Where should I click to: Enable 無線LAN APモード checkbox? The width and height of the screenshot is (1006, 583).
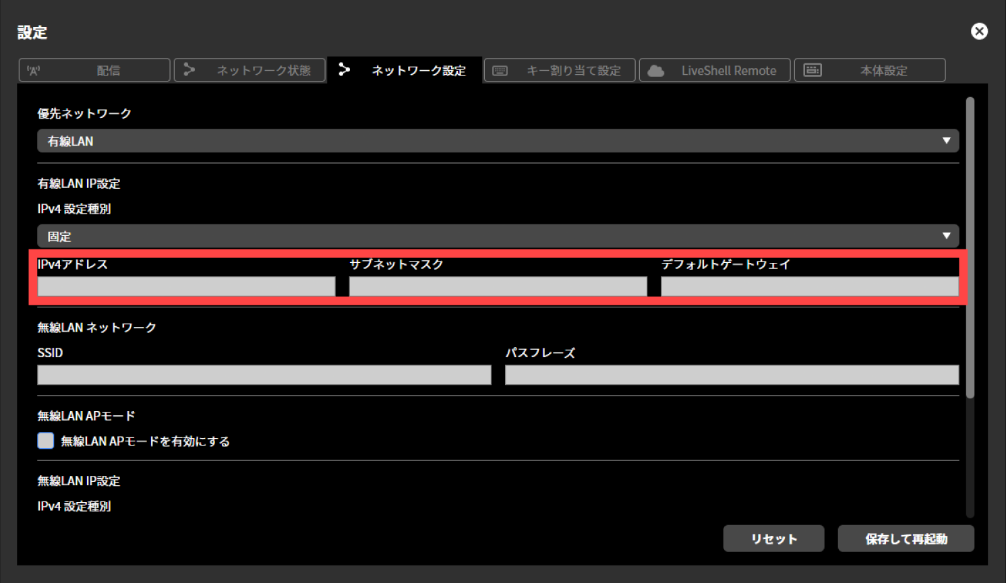[45, 440]
